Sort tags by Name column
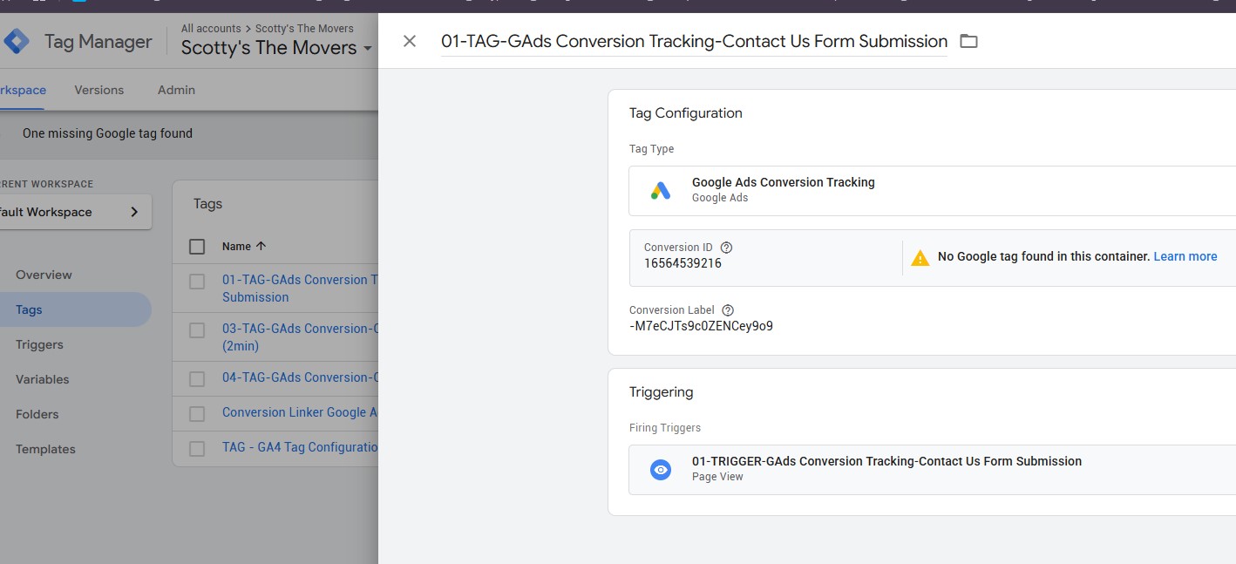 pos(244,247)
